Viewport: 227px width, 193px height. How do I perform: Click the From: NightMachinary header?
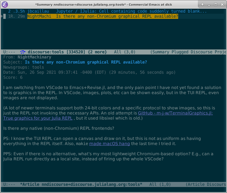tap(27, 57)
